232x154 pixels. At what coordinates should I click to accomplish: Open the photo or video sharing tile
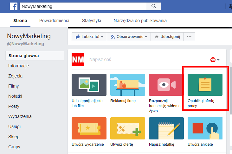(x=89, y=85)
